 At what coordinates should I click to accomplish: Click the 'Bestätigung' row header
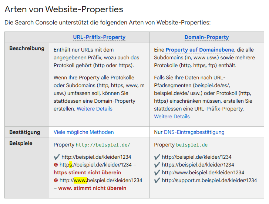(x=25, y=132)
